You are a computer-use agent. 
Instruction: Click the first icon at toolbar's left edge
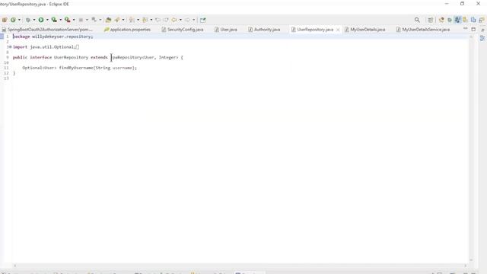[5, 20]
